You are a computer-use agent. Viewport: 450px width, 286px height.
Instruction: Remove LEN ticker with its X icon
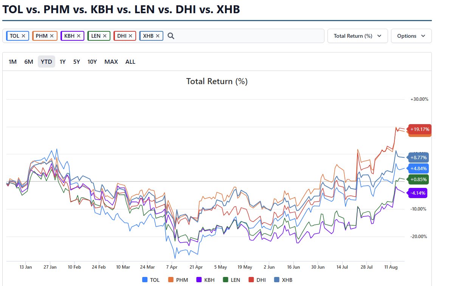[105, 36]
